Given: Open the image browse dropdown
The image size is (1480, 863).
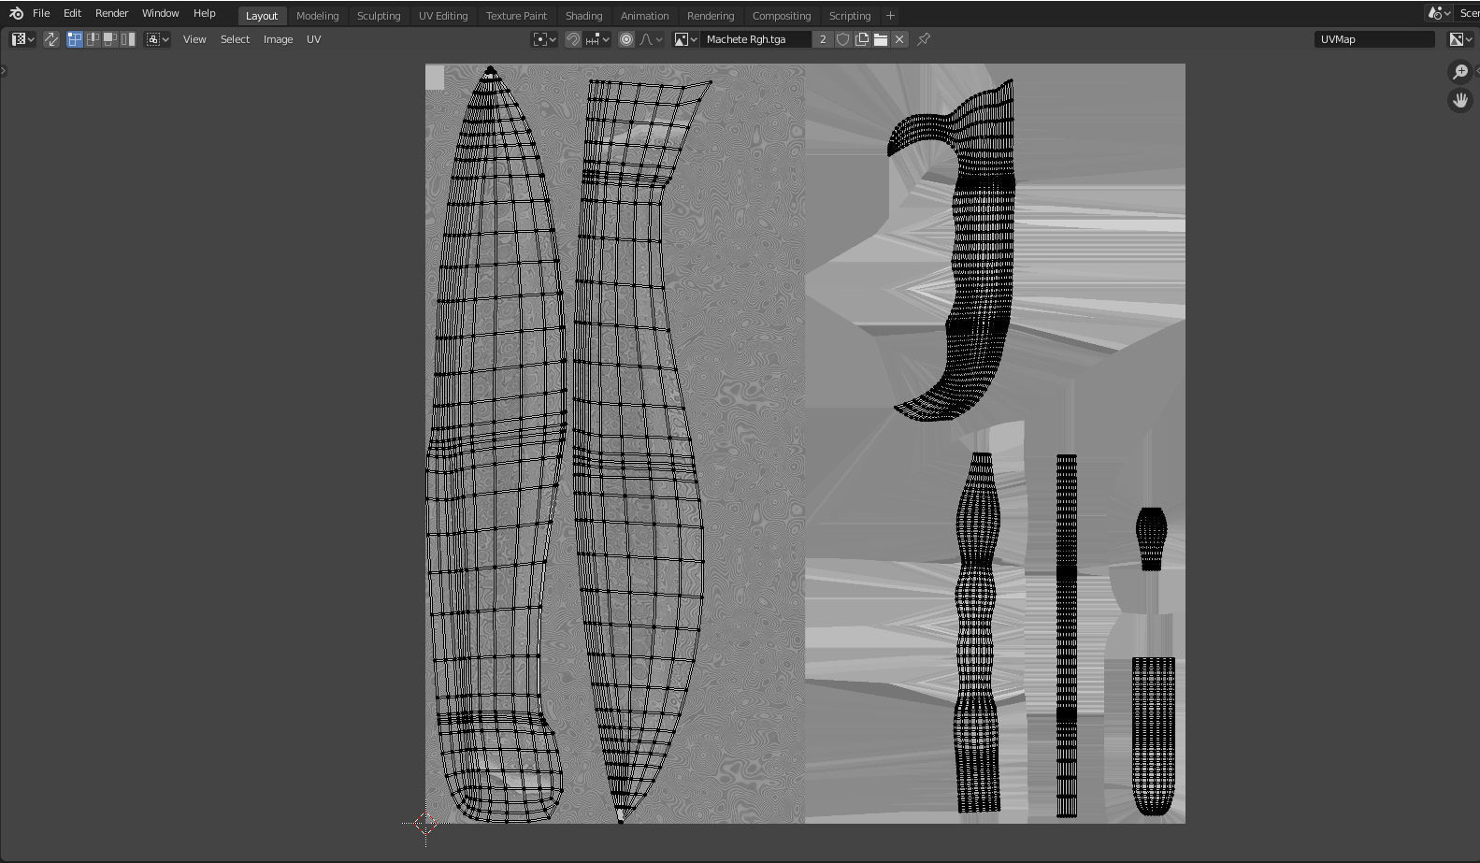Looking at the screenshot, I should (685, 39).
